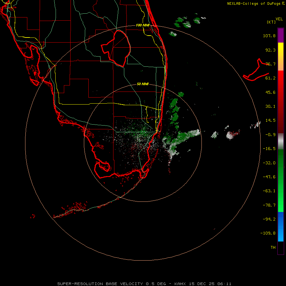286x286 pixels.
Task: Select the 107.8 velocity scale value
Action: tap(269, 36)
